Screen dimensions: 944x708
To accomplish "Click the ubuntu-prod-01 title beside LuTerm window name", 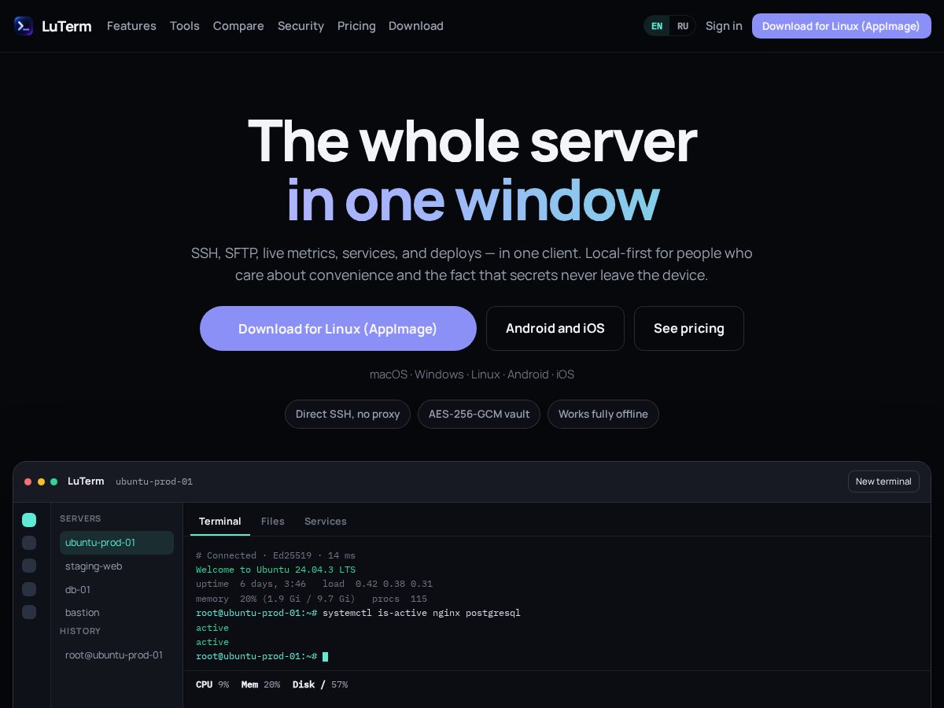I will [154, 481].
